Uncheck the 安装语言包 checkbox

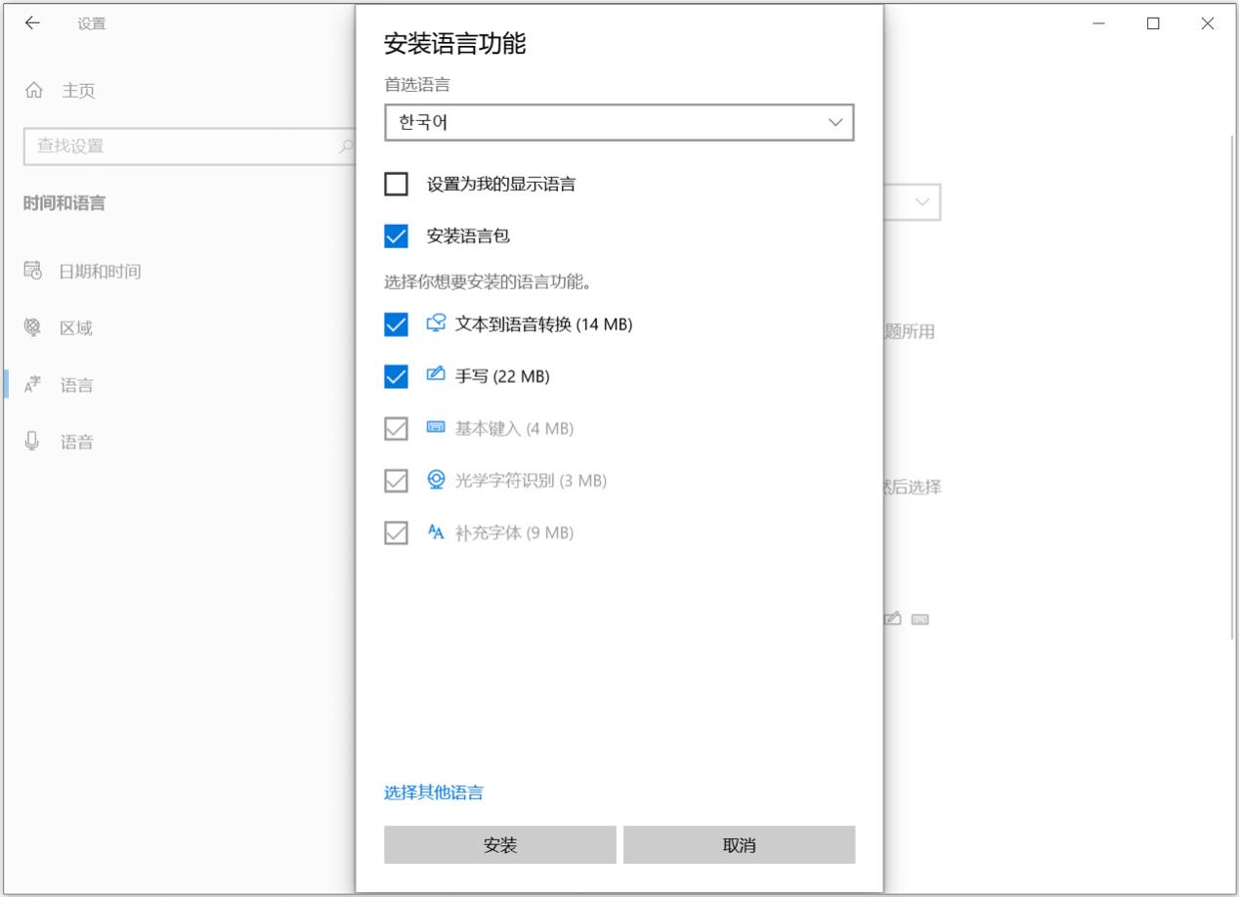coord(396,236)
